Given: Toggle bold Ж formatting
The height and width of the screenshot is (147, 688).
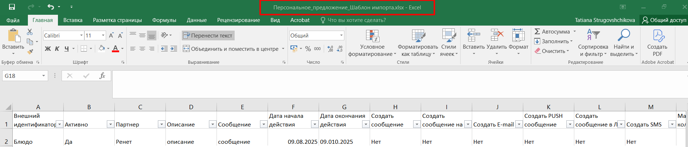Looking at the screenshot, I should 47,49.
